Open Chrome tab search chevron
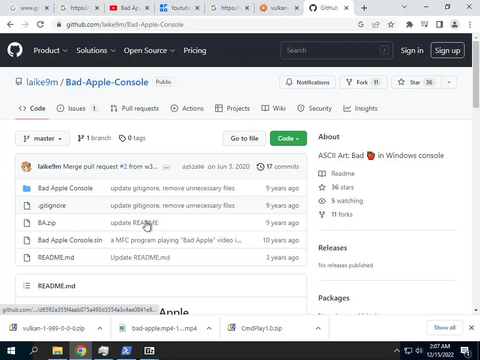 click(x=405, y=7)
